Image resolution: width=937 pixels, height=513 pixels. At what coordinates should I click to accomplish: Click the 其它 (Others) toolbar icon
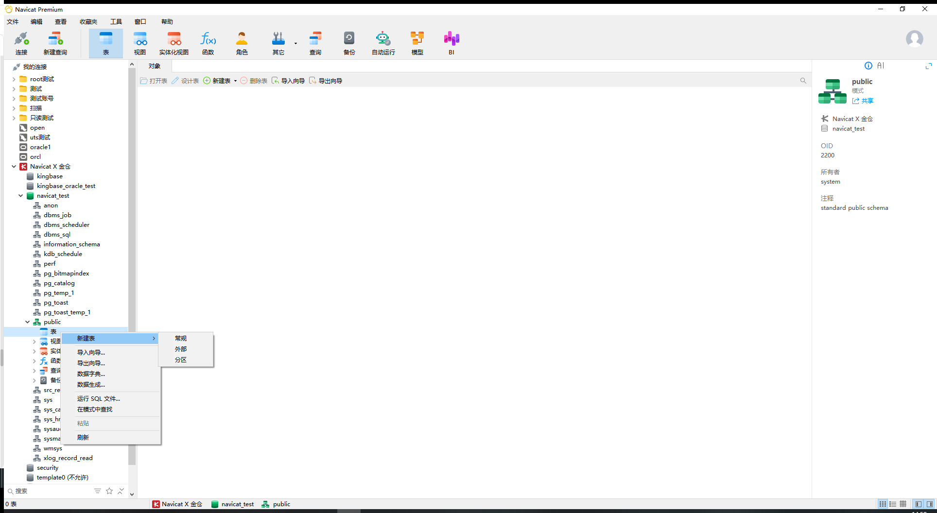pyautogui.click(x=278, y=43)
